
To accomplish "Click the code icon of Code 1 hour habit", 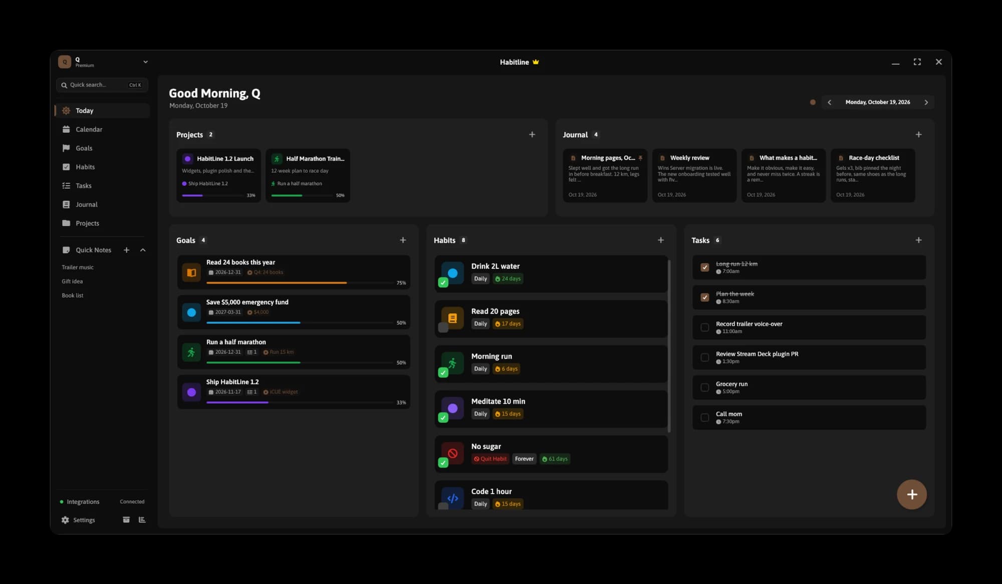I will (452, 498).
